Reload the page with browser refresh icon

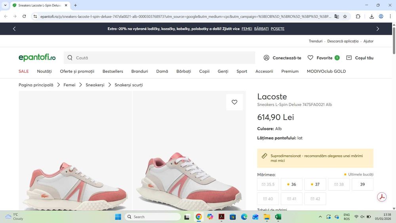[24, 16]
